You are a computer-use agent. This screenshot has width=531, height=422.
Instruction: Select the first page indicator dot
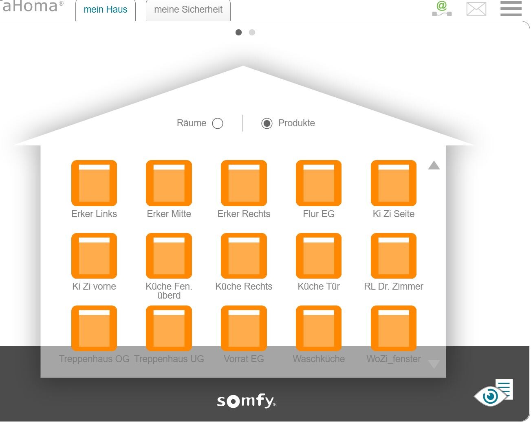tap(239, 33)
